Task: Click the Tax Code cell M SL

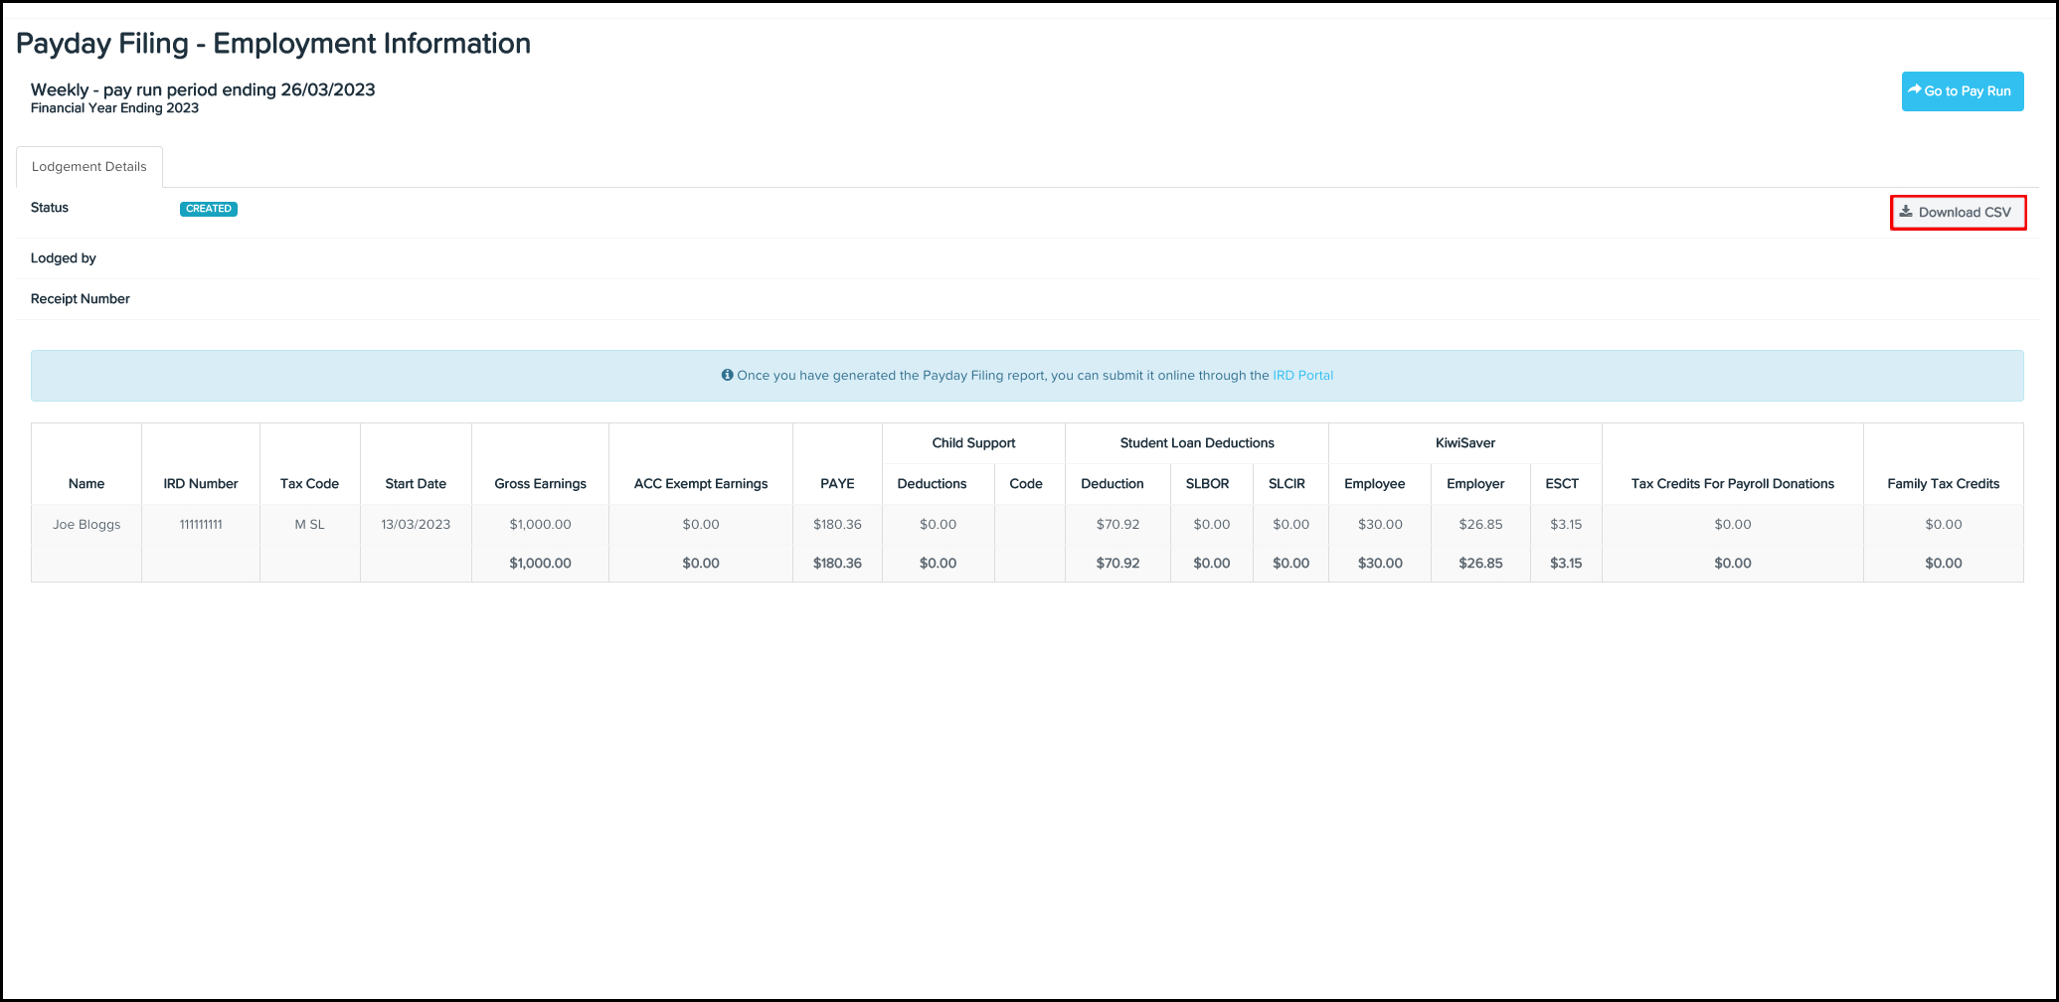Action: pos(309,525)
